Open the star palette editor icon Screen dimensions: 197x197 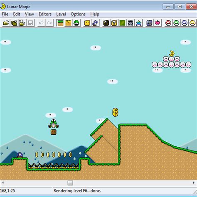[138, 23]
